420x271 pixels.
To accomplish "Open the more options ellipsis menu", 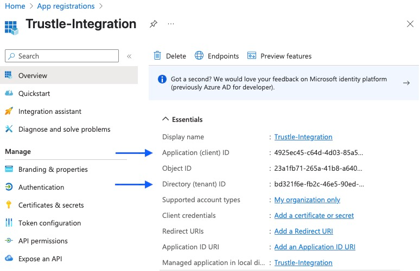I will coord(171,24).
